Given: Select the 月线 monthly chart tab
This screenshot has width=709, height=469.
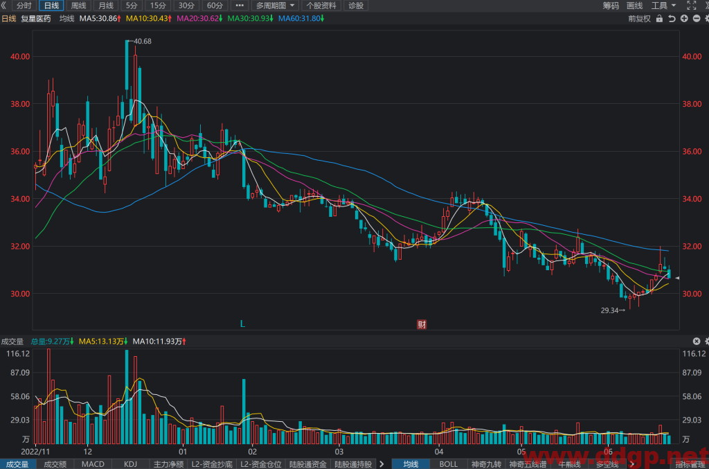Looking at the screenshot, I should (106, 6).
